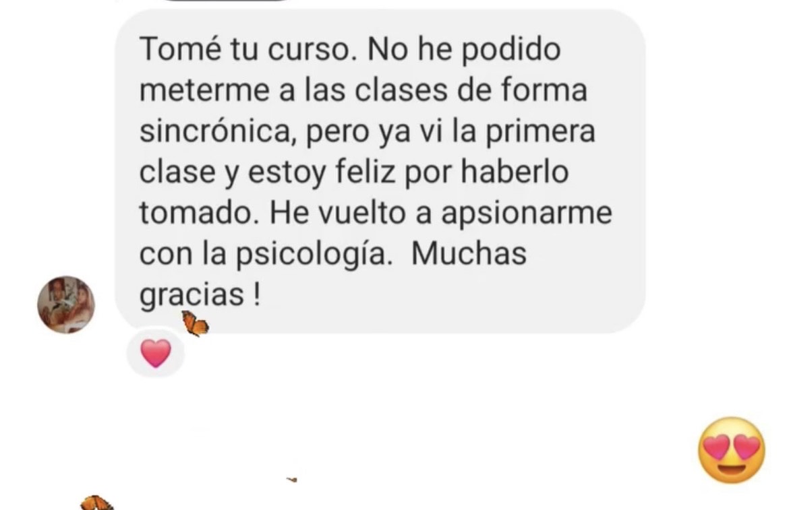Screen dimensions: 789x510
Task: Tap the word "gracias" on the last line
Action: tap(192, 296)
